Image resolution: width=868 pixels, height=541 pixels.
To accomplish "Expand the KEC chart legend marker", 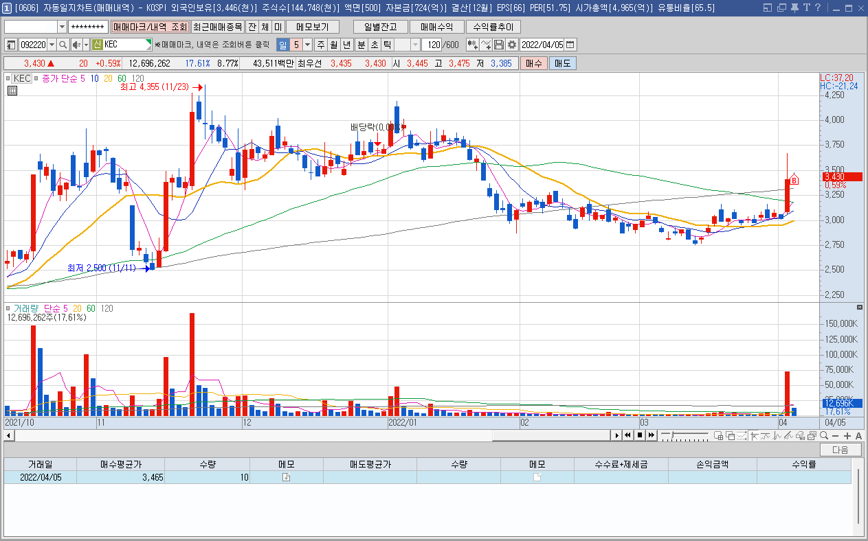I will click(10, 78).
